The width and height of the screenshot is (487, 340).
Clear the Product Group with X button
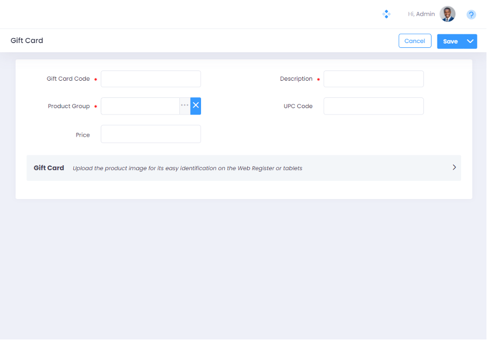(196, 106)
